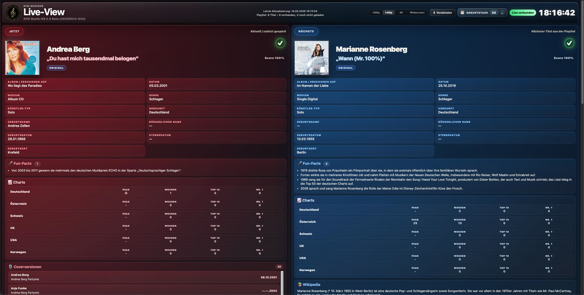Click the Schweiz chart row in the NÄCHSTE panel
Viewport: 584px width, 295px height.
click(435, 234)
